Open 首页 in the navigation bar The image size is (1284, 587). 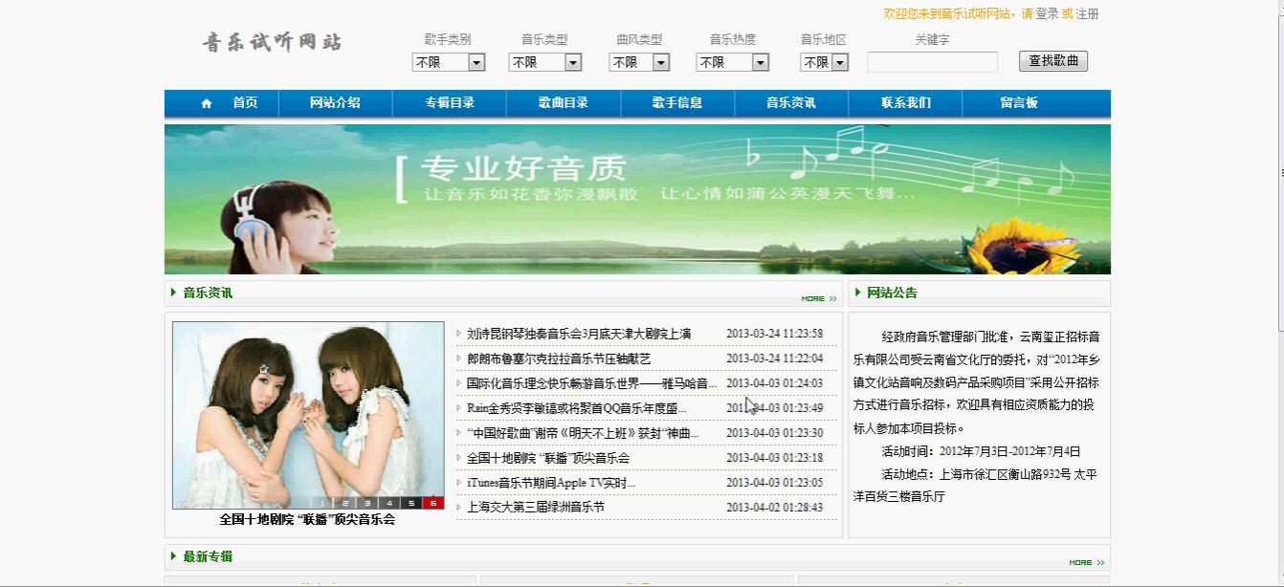(x=245, y=103)
